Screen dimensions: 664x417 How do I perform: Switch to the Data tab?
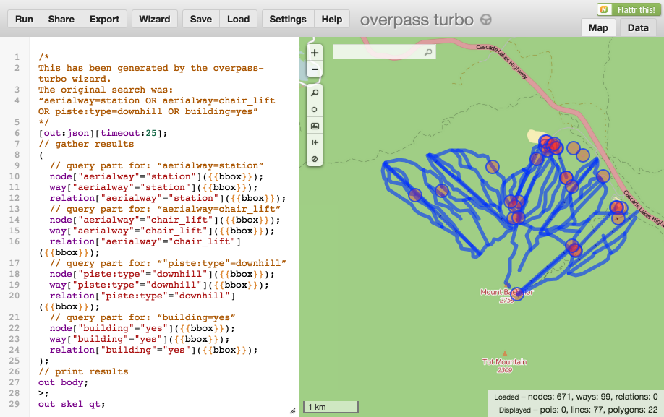(x=637, y=27)
